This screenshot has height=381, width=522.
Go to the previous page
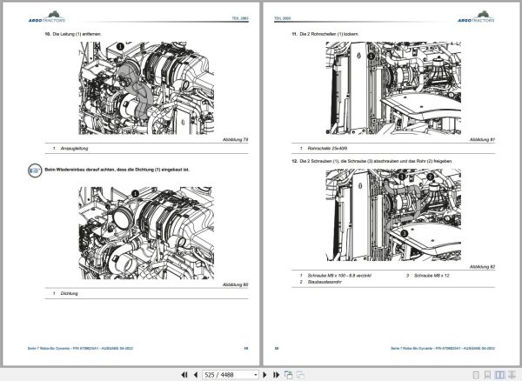[196, 375]
